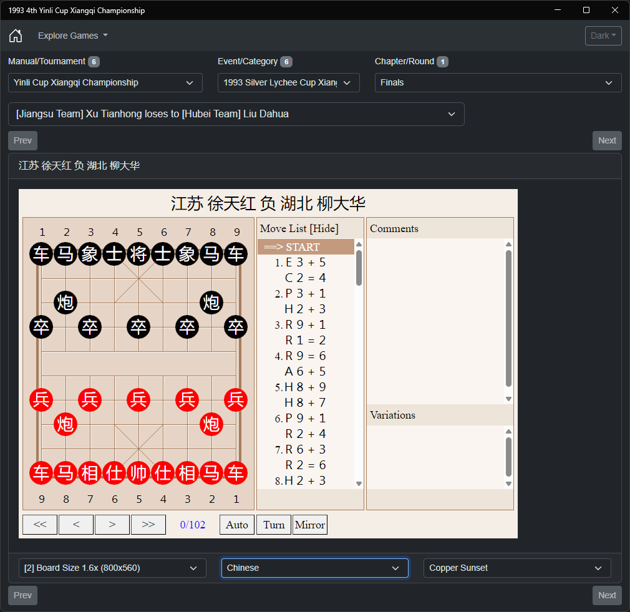Click the black 车 rook on file 9
Viewport: 630px width, 612px height.
pos(236,254)
